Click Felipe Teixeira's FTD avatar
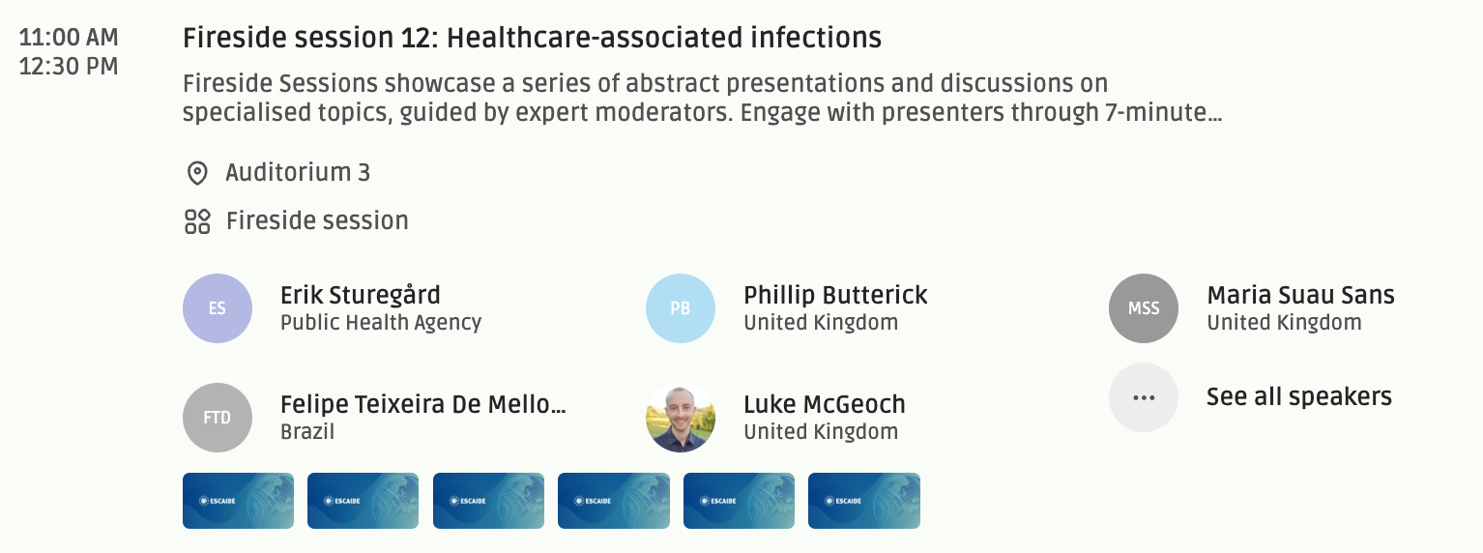The height and width of the screenshot is (553, 1483). 218,418
